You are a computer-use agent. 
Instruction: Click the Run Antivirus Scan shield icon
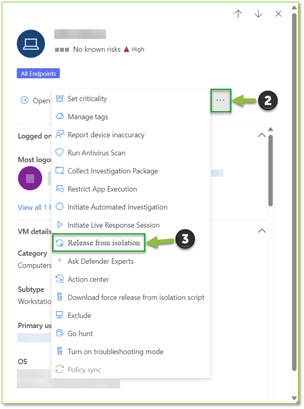59,153
